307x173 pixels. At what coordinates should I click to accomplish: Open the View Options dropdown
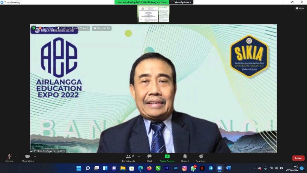pyautogui.click(x=183, y=2)
